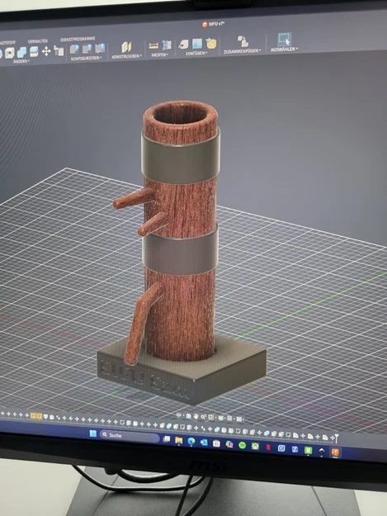Activate the Pan hand tool

coord(196,417)
